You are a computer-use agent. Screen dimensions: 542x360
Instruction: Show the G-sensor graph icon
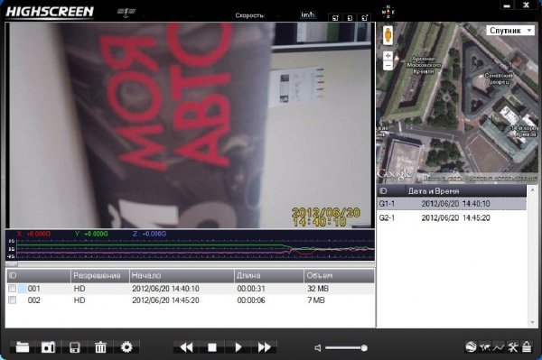click(x=498, y=346)
